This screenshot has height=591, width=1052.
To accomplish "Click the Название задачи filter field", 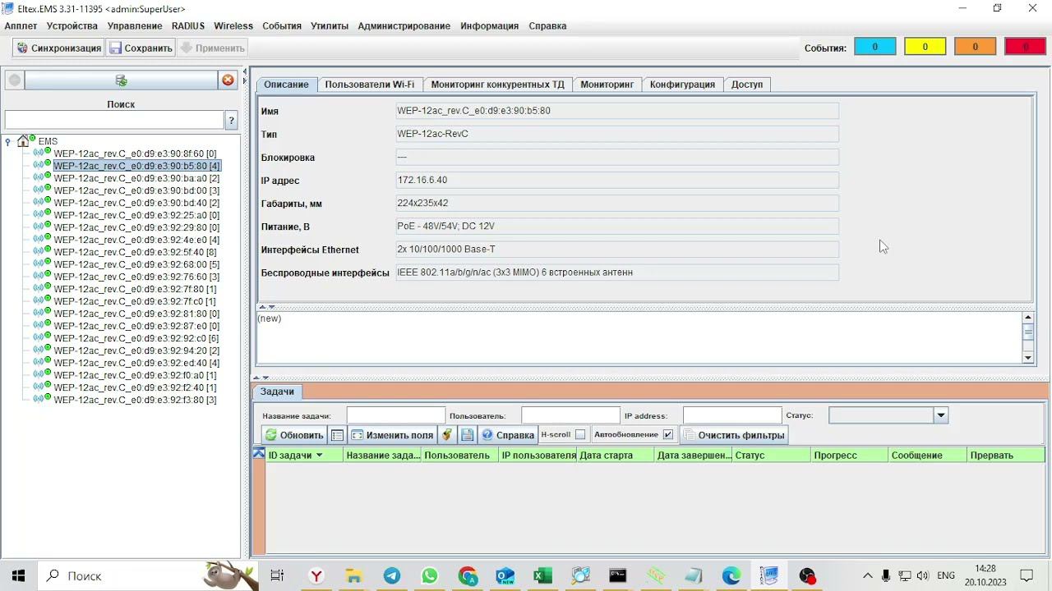I will (x=396, y=415).
